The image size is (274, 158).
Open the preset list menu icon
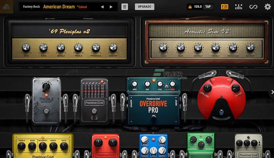point(125,7)
